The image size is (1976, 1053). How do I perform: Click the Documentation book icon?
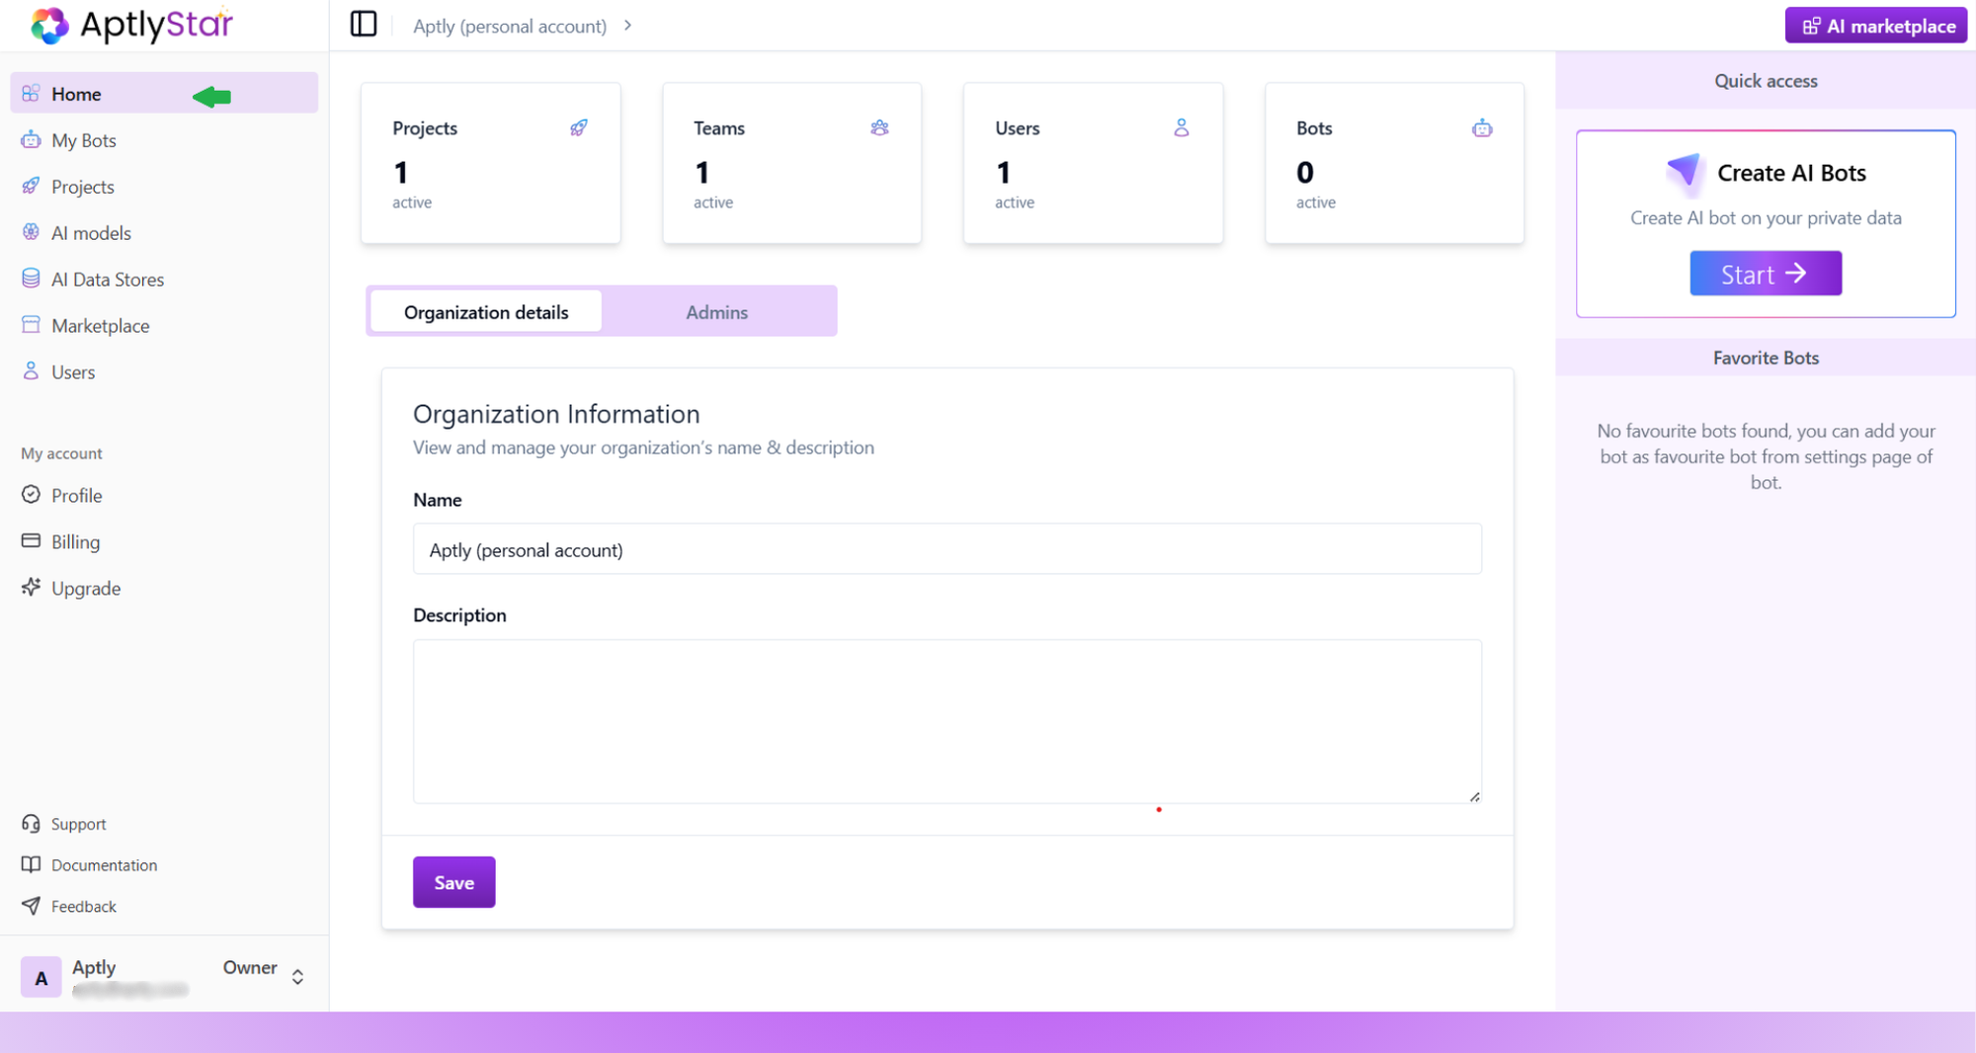pyautogui.click(x=31, y=864)
